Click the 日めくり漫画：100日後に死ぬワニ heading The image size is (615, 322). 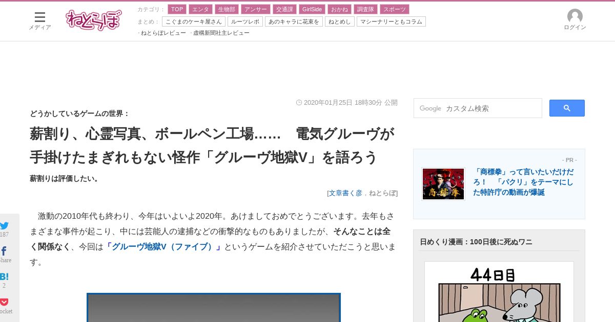(476, 242)
